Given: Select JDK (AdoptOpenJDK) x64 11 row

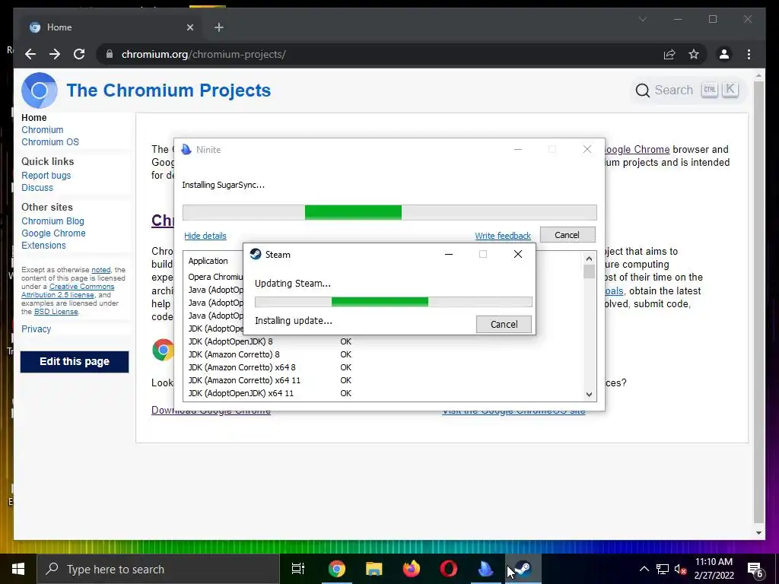Looking at the screenshot, I should tap(383, 393).
